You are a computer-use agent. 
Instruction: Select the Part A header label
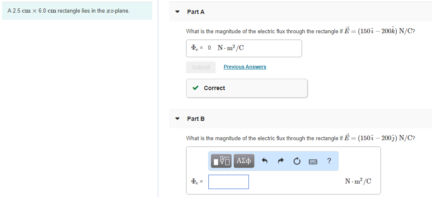[x=196, y=12]
